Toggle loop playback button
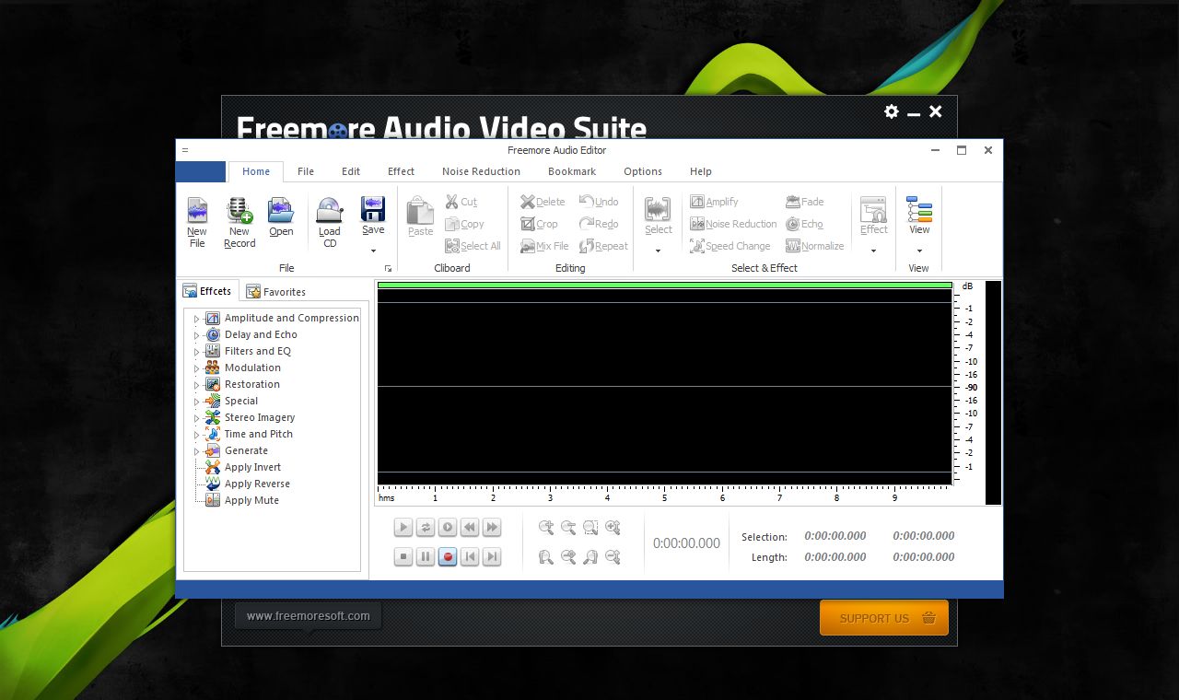The width and height of the screenshot is (1179, 700). [x=426, y=528]
